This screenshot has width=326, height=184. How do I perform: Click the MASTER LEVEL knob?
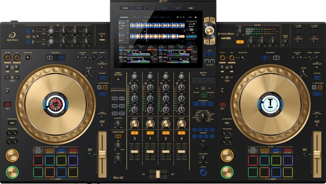pyautogui.click(x=240, y=31)
